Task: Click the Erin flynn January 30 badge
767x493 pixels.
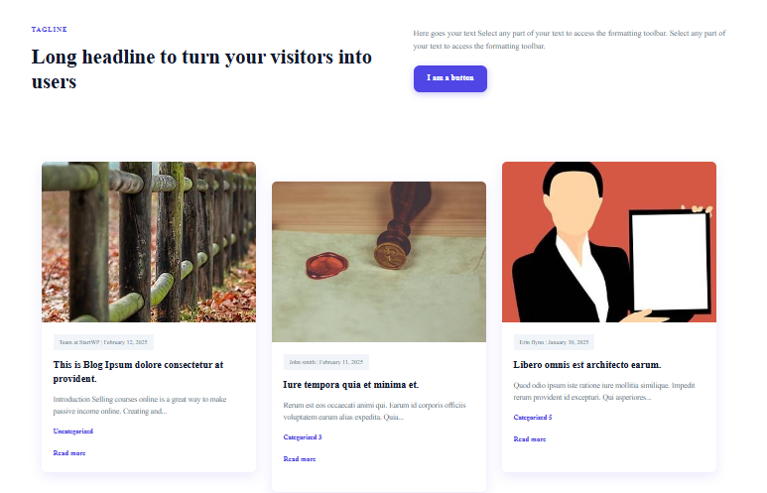Action: 554,342
